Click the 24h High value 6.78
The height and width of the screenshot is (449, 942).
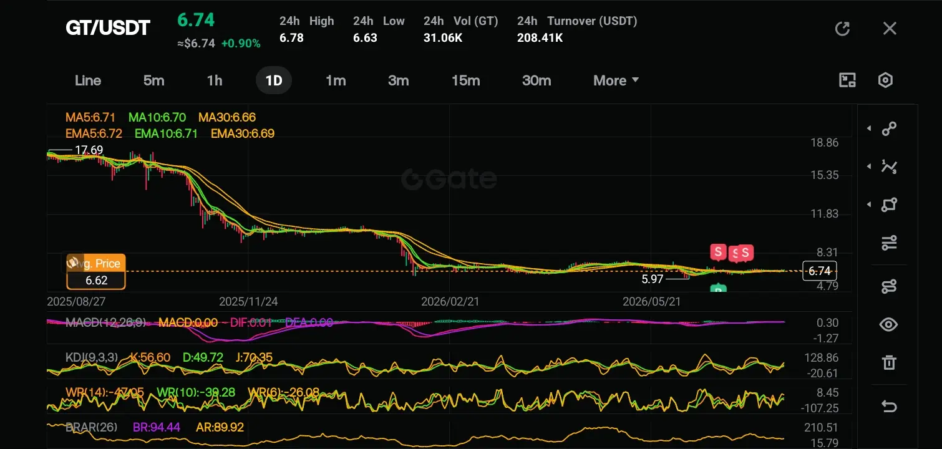(291, 38)
